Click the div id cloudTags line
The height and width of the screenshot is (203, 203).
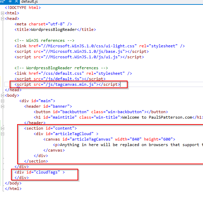(x=39, y=172)
